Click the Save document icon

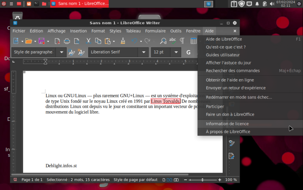click(41, 41)
